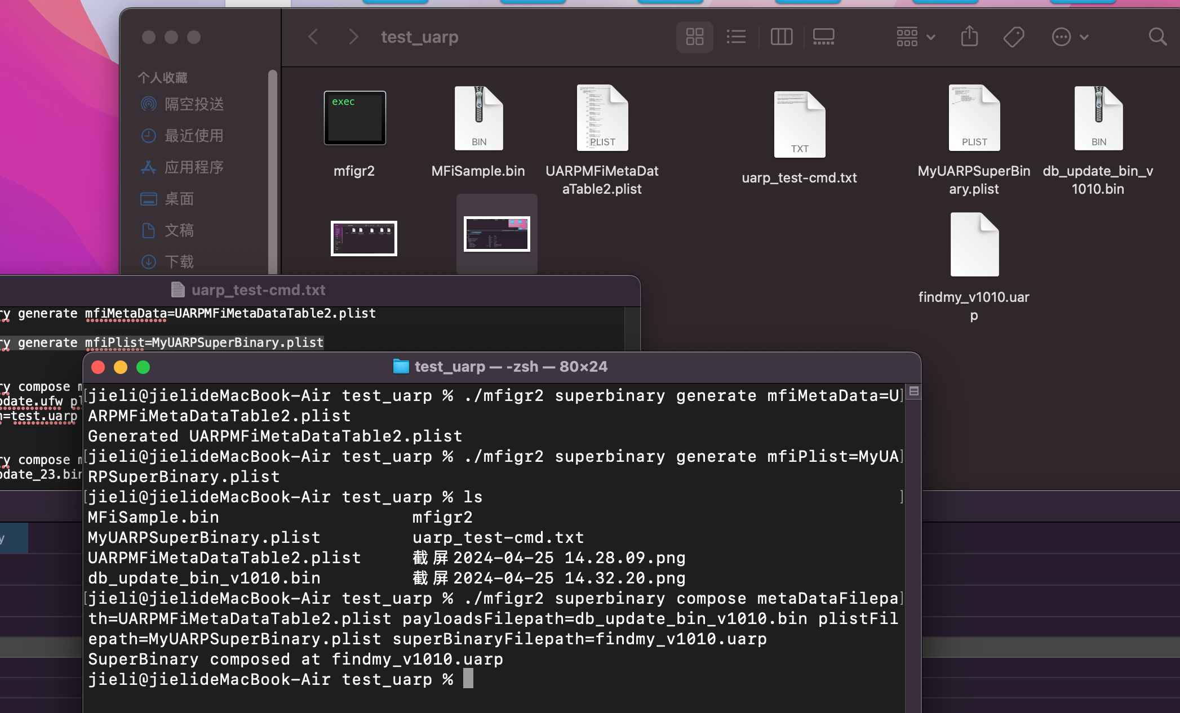Open 桌面 in the Finder sidebar
This screenshot has height=713, width=1180.
pos(168,199)
